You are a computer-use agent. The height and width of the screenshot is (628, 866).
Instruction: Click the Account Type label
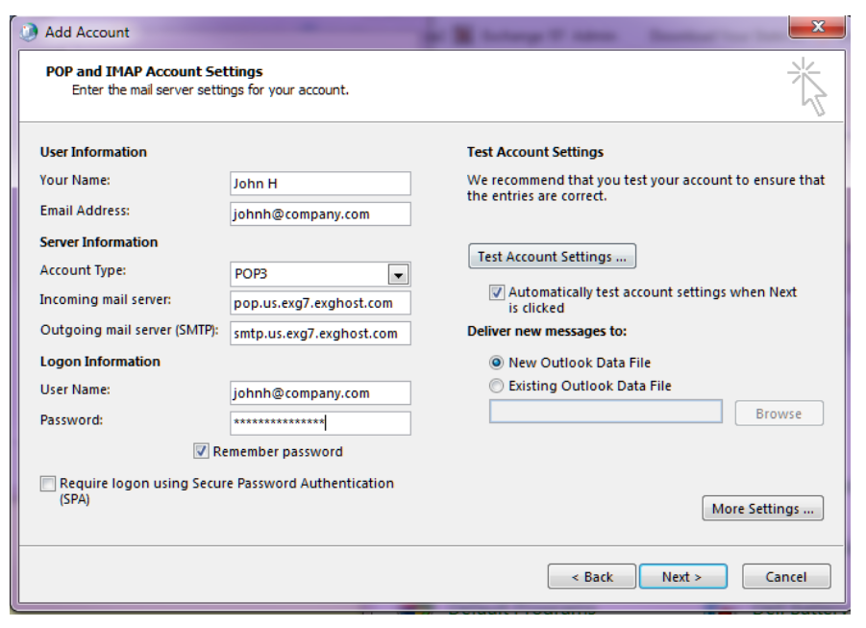pyautogui.click(x=83, y=270)
